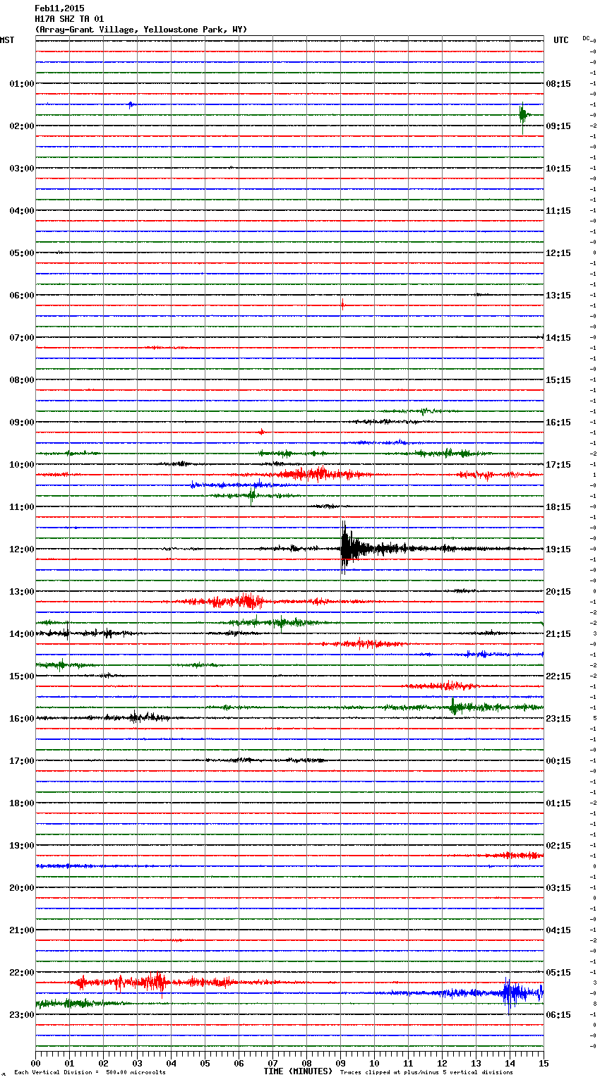Select the 03:00 MST time label
The image size is (600, 1082).
coord(22,169)
